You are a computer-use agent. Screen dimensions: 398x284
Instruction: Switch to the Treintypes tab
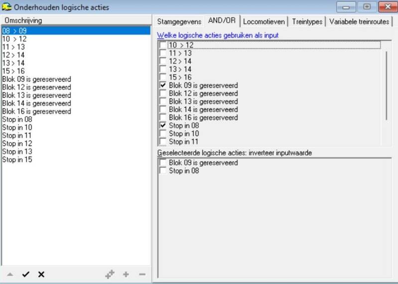tap(307, 21)
